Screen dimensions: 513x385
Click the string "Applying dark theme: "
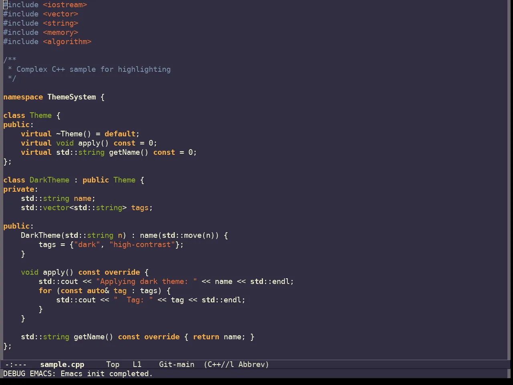tap(146, 282)
